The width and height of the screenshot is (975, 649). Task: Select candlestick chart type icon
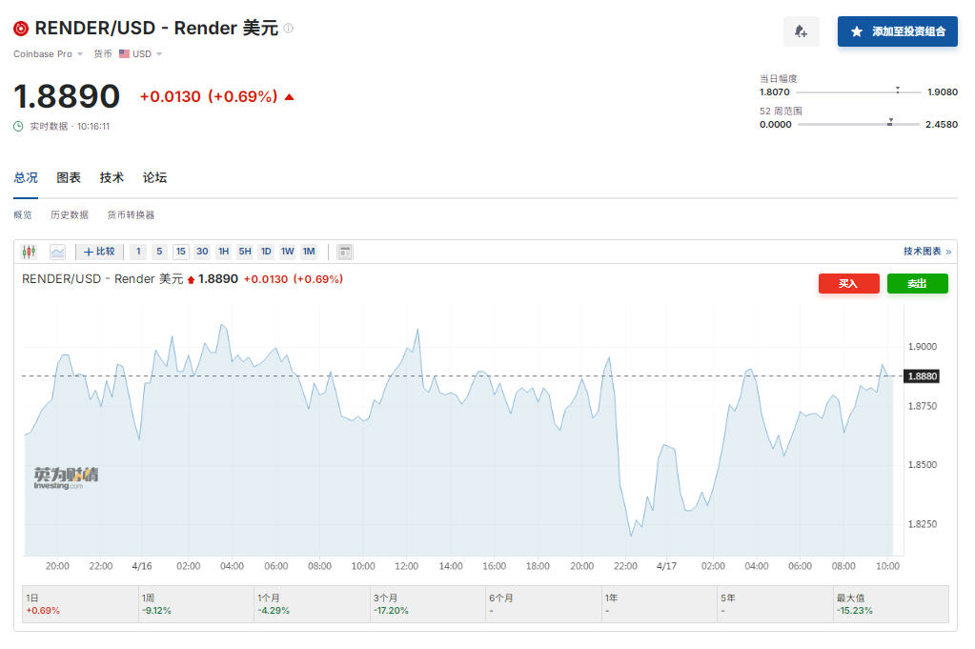coord(30,252)
